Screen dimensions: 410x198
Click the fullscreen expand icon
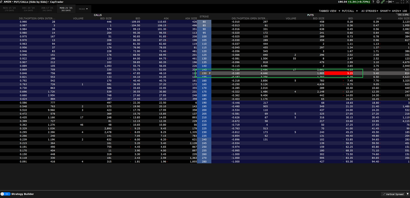pyautogui.click(x=402, y=2)
